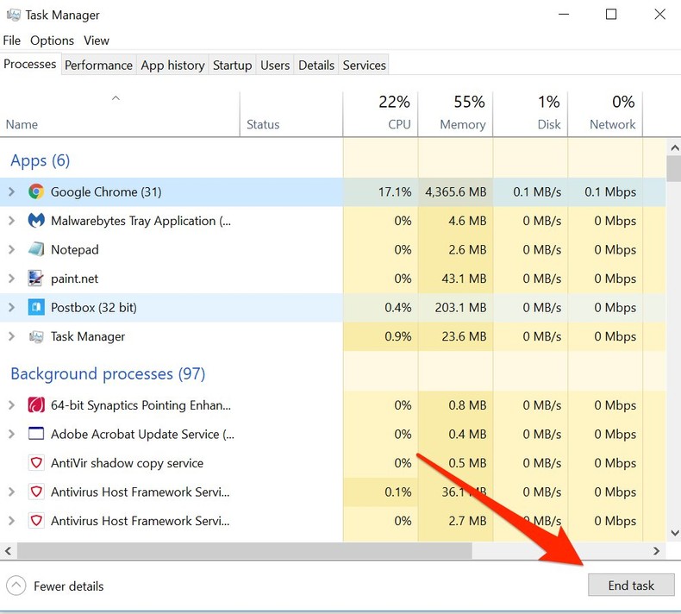Click the Adobe Acrobat Update Service icon
Viewport: 681px width, 614px height.
36,434
